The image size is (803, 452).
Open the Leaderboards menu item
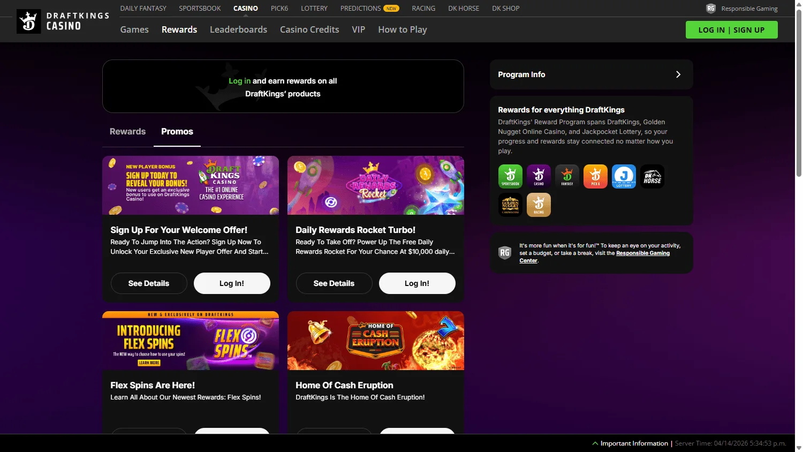pyautogui.click(x=238, y=29)
